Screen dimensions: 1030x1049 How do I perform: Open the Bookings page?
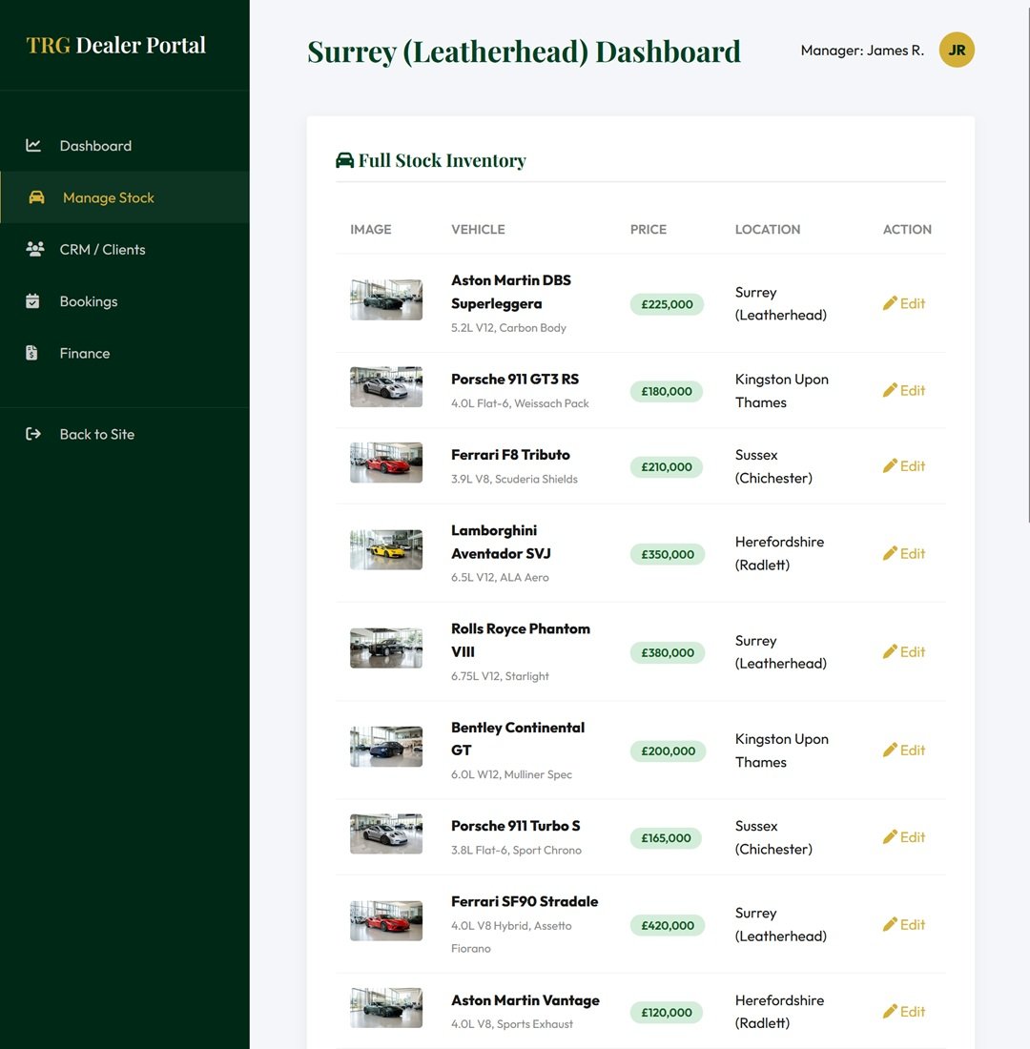point(125,301)
